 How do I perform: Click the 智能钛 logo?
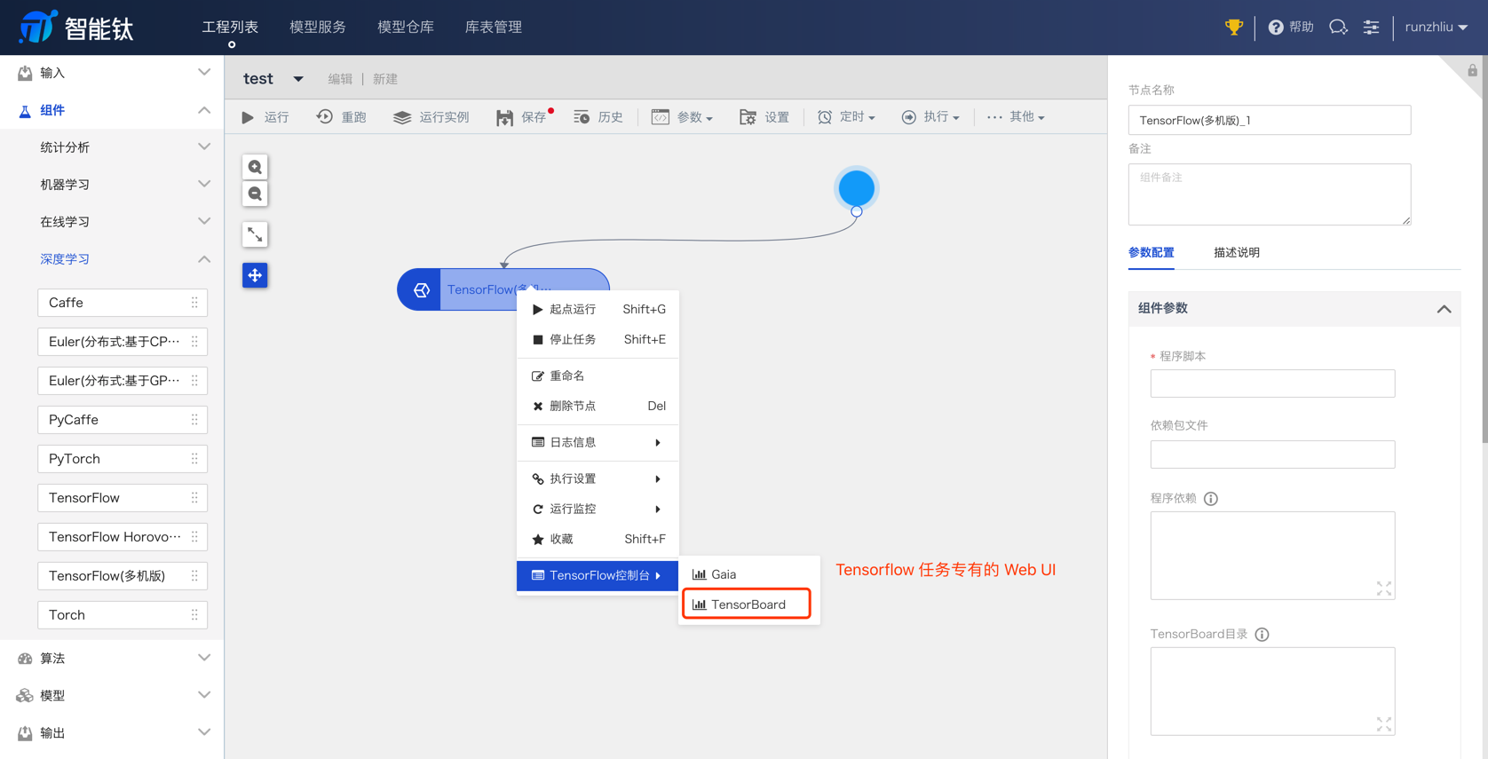point(76,28)
